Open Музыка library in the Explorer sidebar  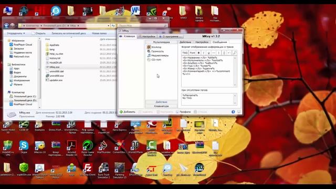16,85
